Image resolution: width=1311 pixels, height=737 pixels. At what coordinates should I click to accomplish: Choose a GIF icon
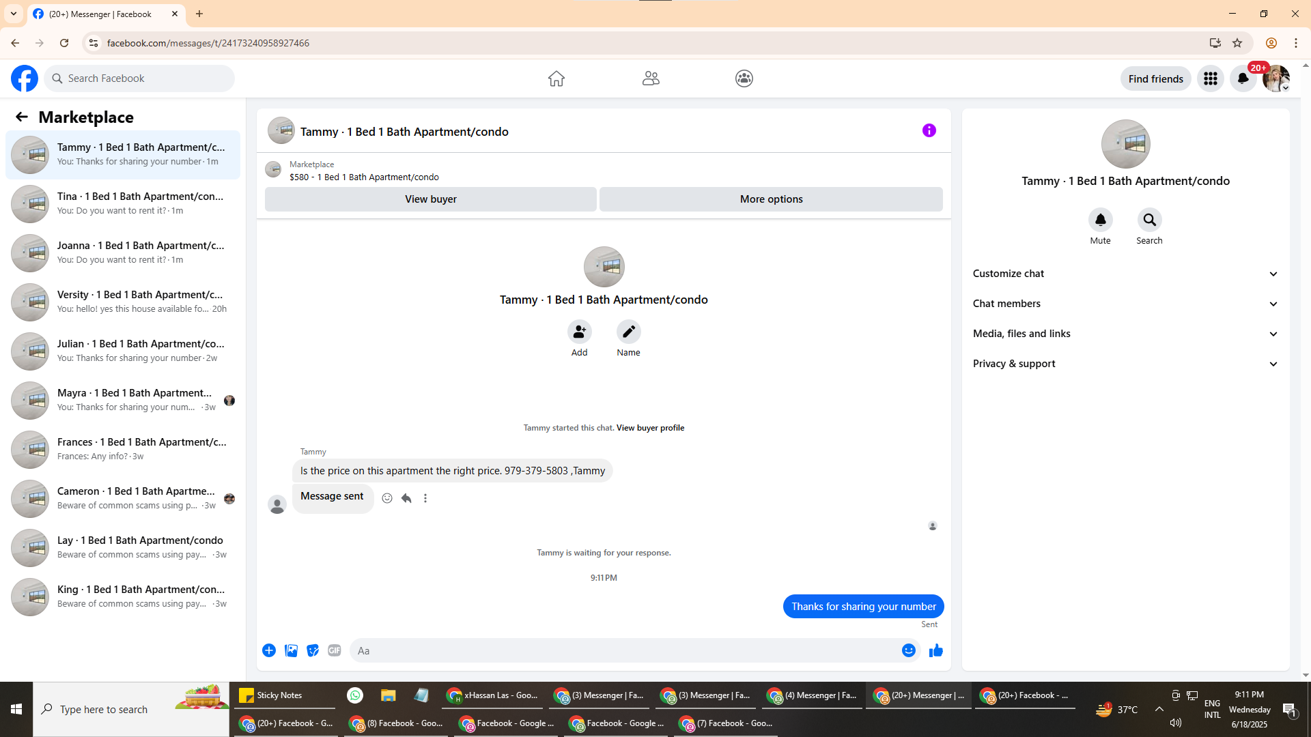pos(335,650)
